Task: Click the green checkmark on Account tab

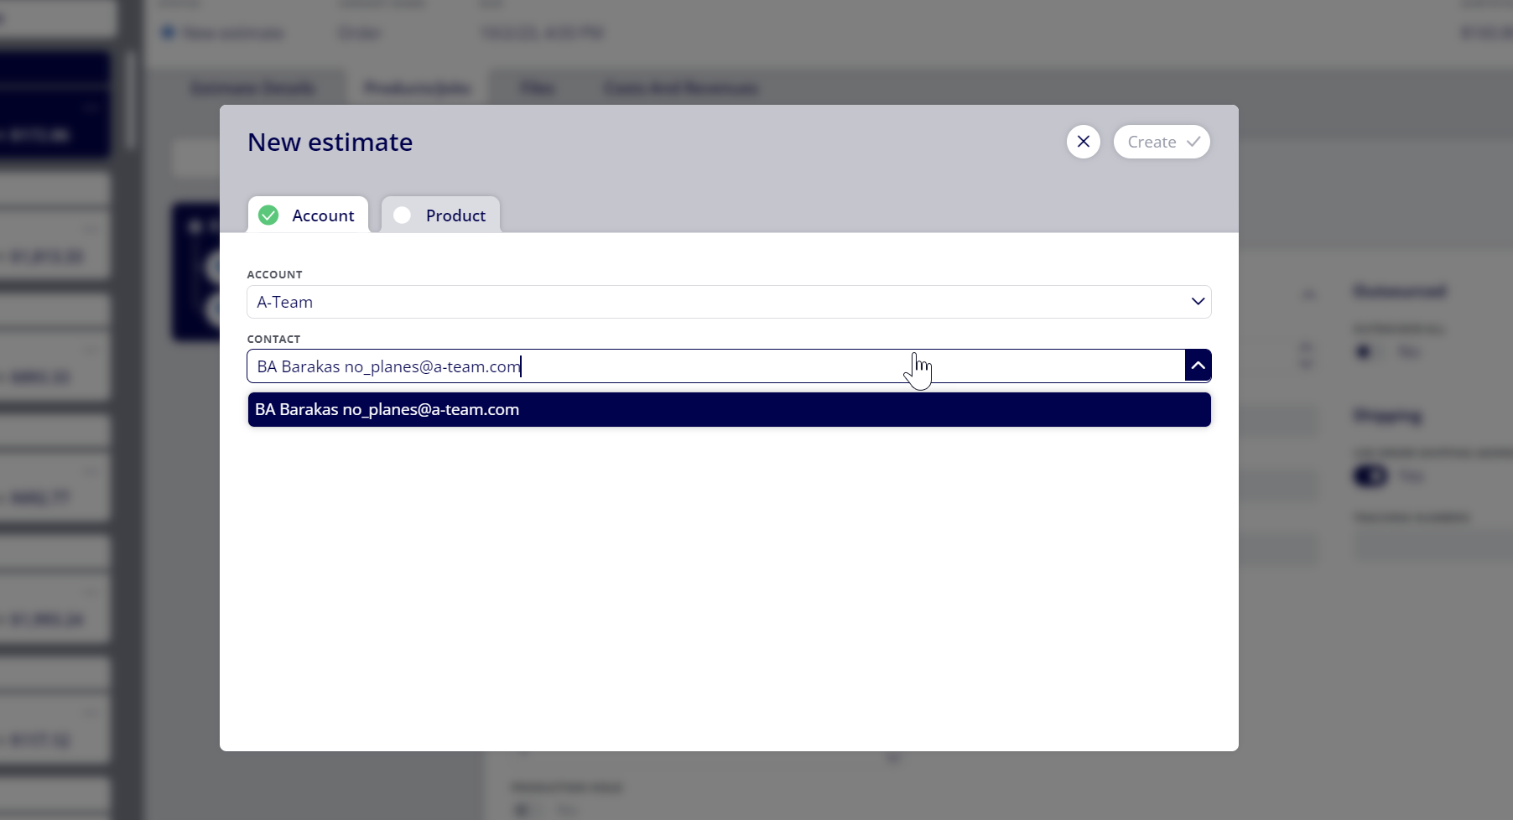Action: pos(268,215)
